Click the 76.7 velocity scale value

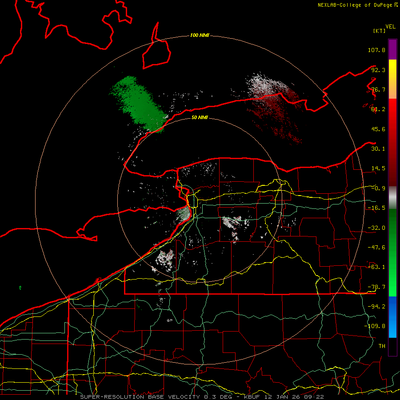(378, 89)
